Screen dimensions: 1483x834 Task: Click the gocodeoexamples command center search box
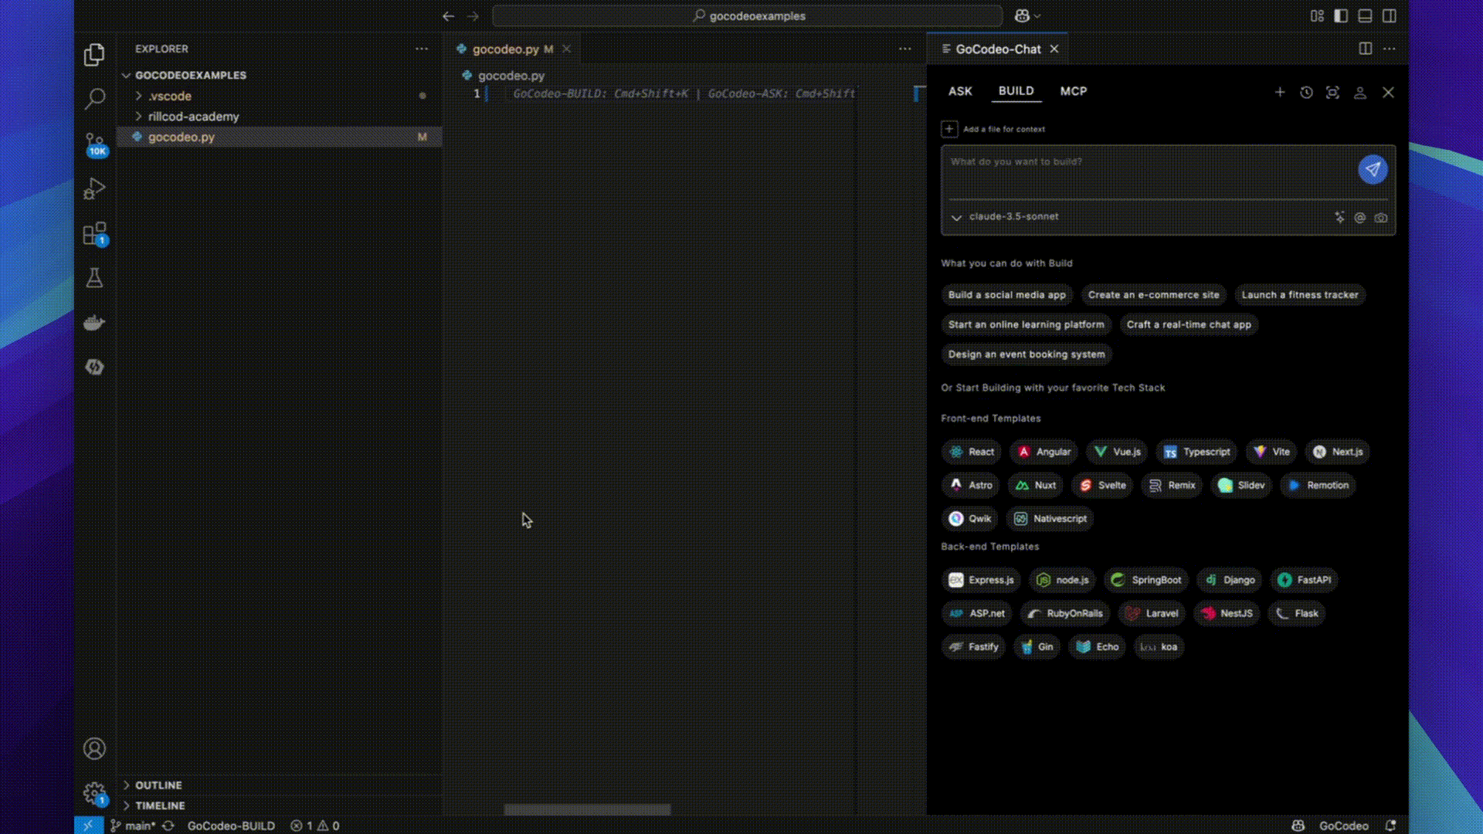click(747, 15)
